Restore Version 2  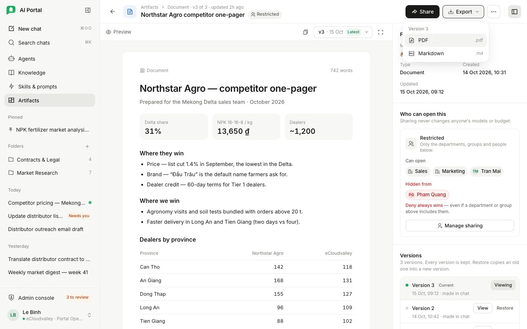(x=505, y=308)
